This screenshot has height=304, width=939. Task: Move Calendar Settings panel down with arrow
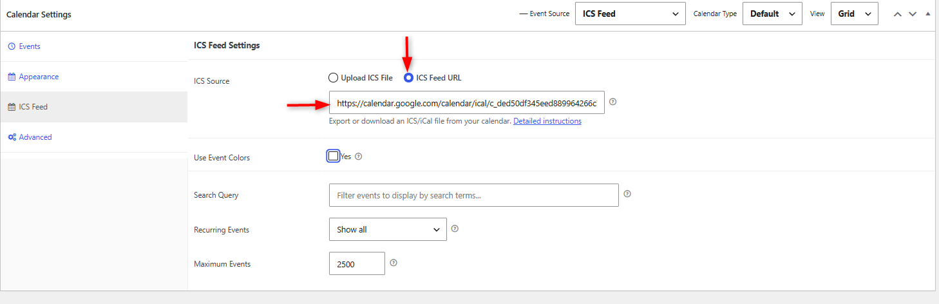pos(913,14)
